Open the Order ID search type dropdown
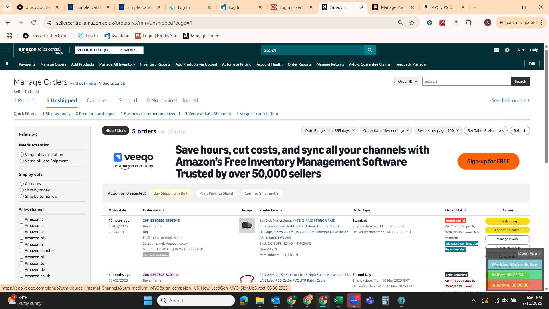This screenshot has width=549, height=309. point(407,81)
